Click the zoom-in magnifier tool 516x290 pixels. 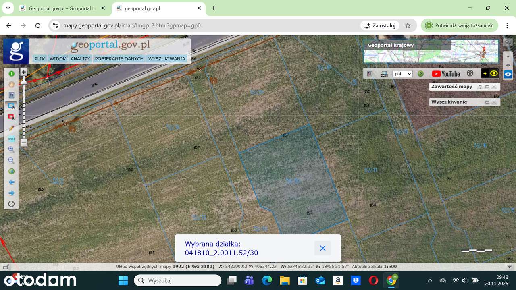pyautogui.click(x=11, y=149)
